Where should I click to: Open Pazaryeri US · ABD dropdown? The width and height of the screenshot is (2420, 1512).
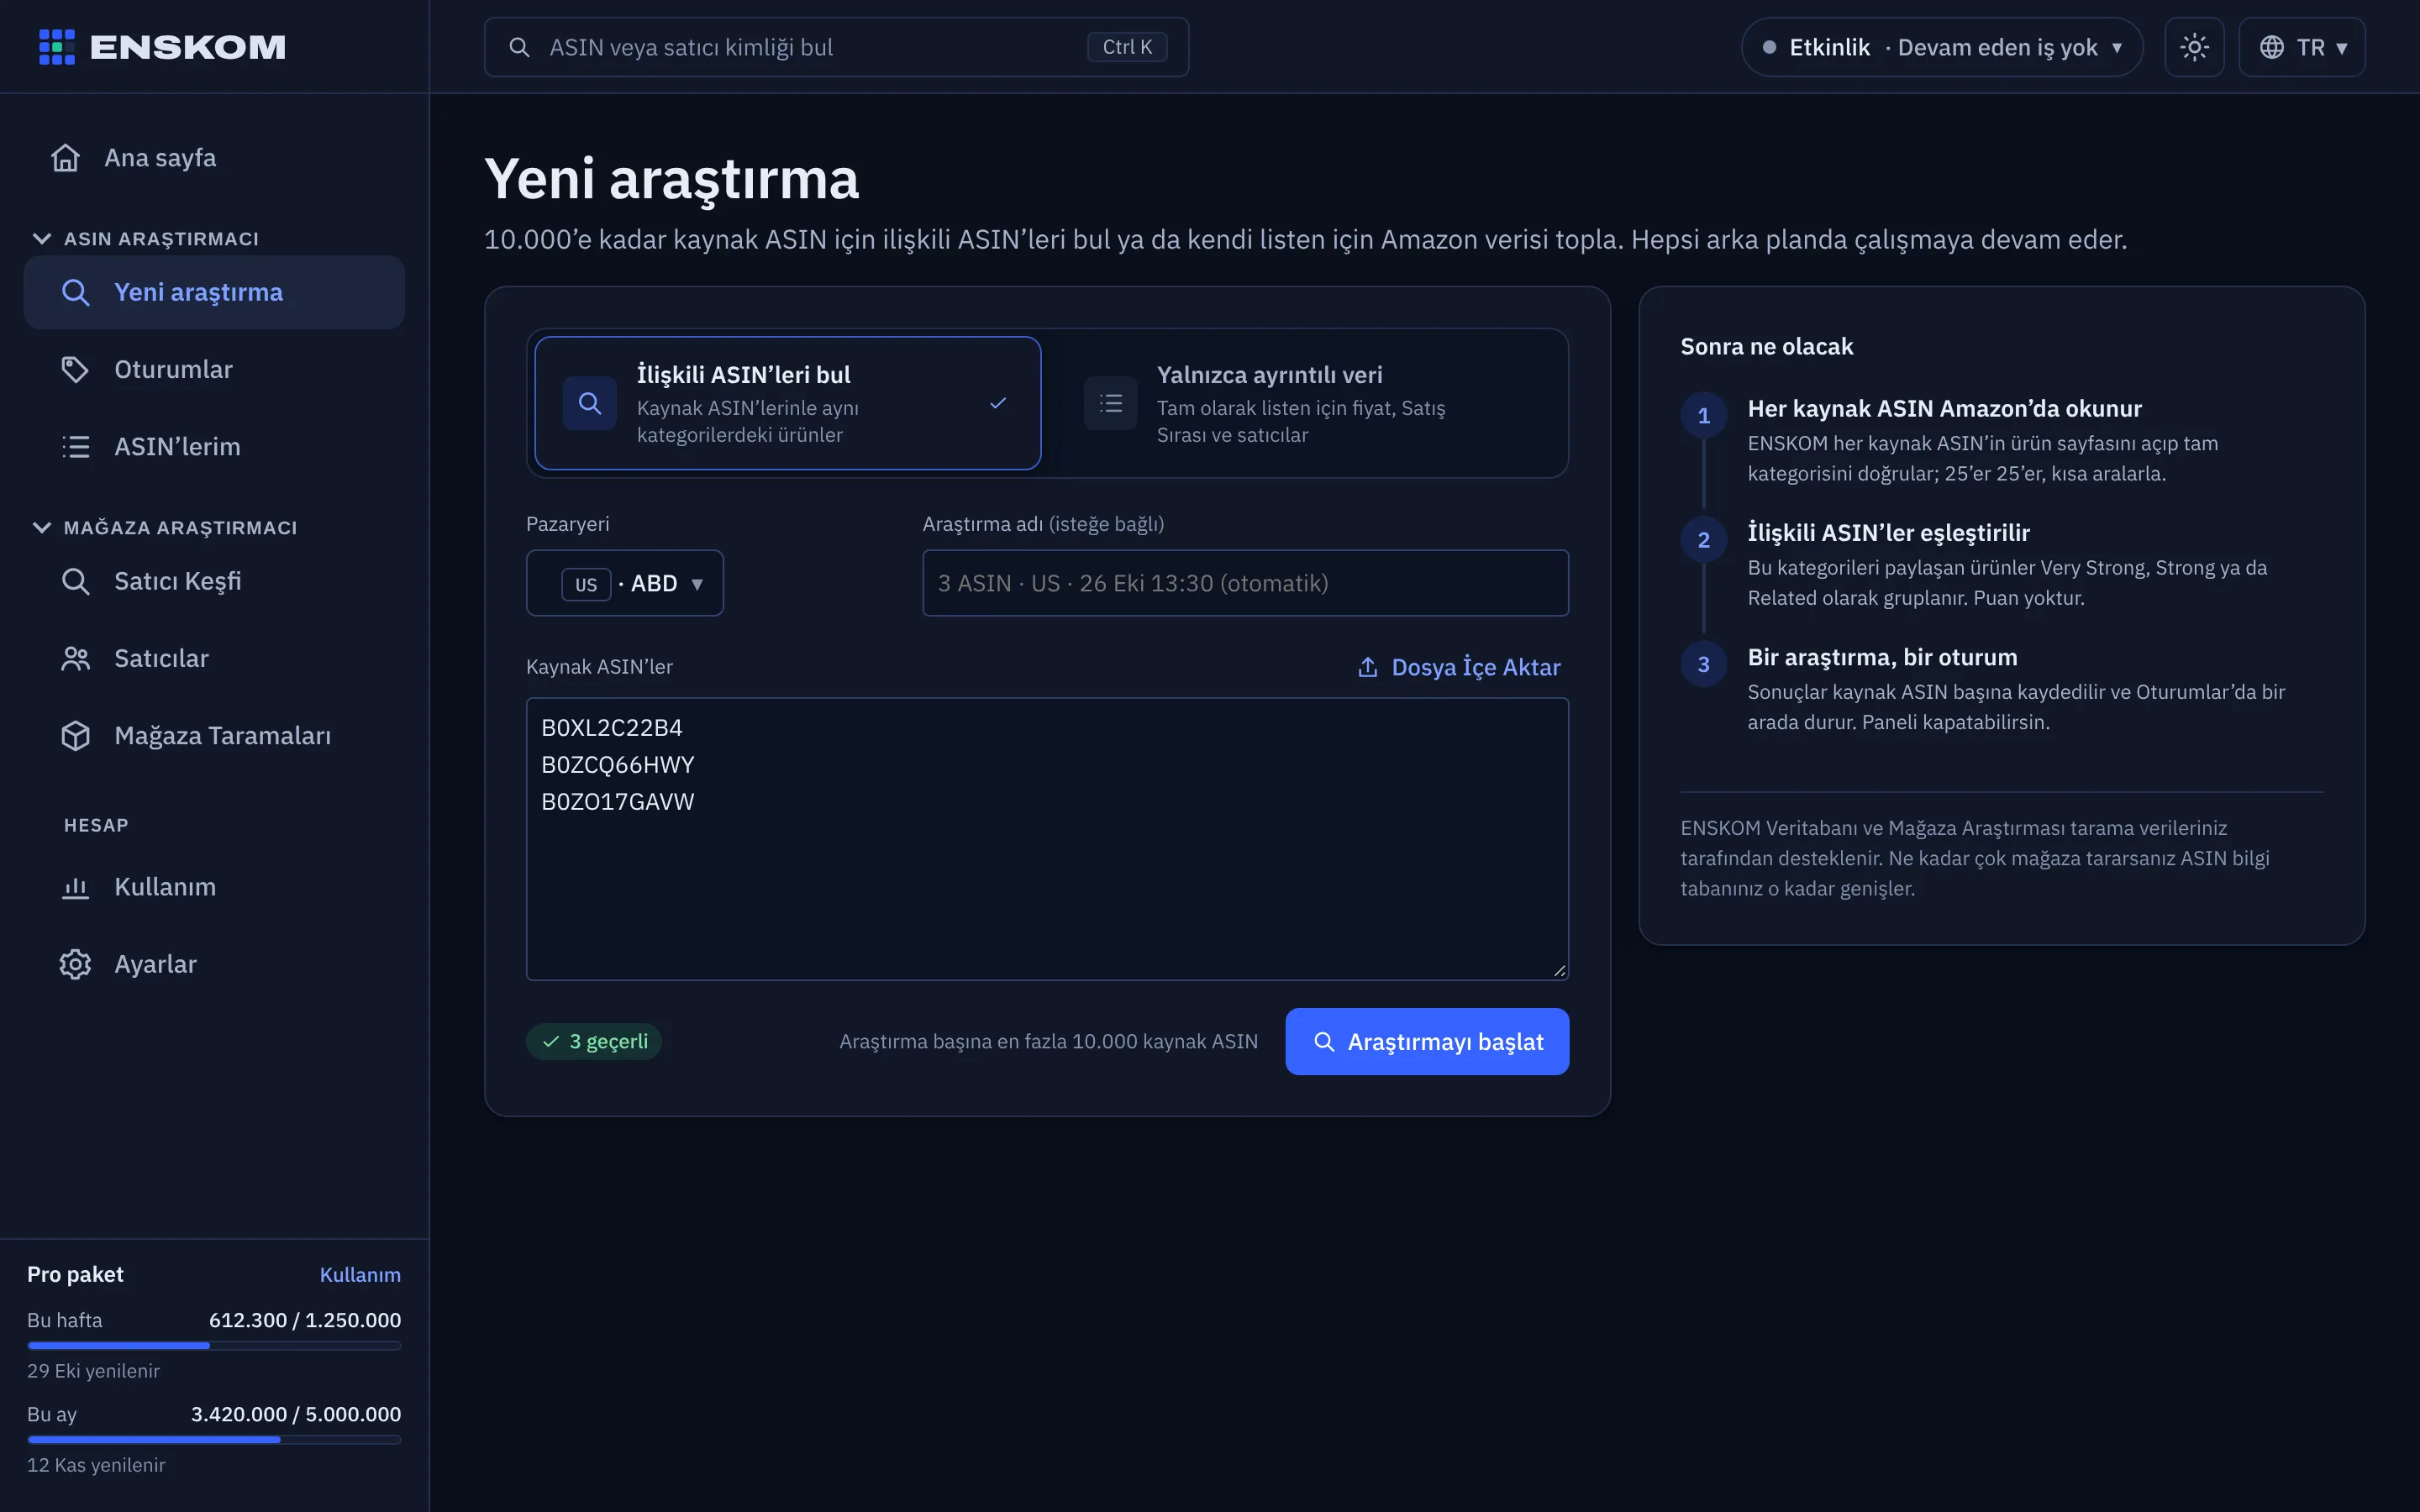coord(625,583)
